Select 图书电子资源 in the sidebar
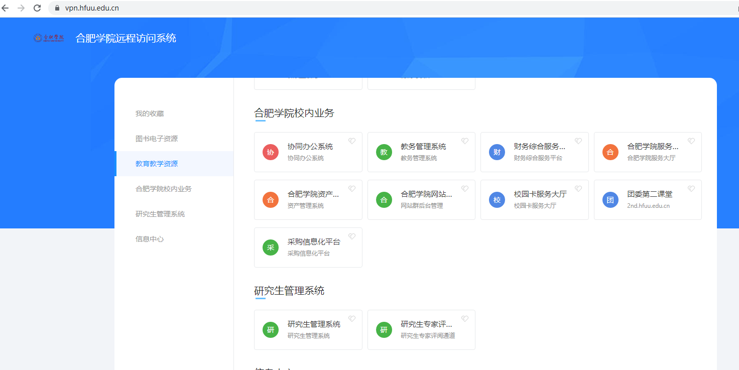The height and width of the screenshot is (370, 739). coord(174,139)
